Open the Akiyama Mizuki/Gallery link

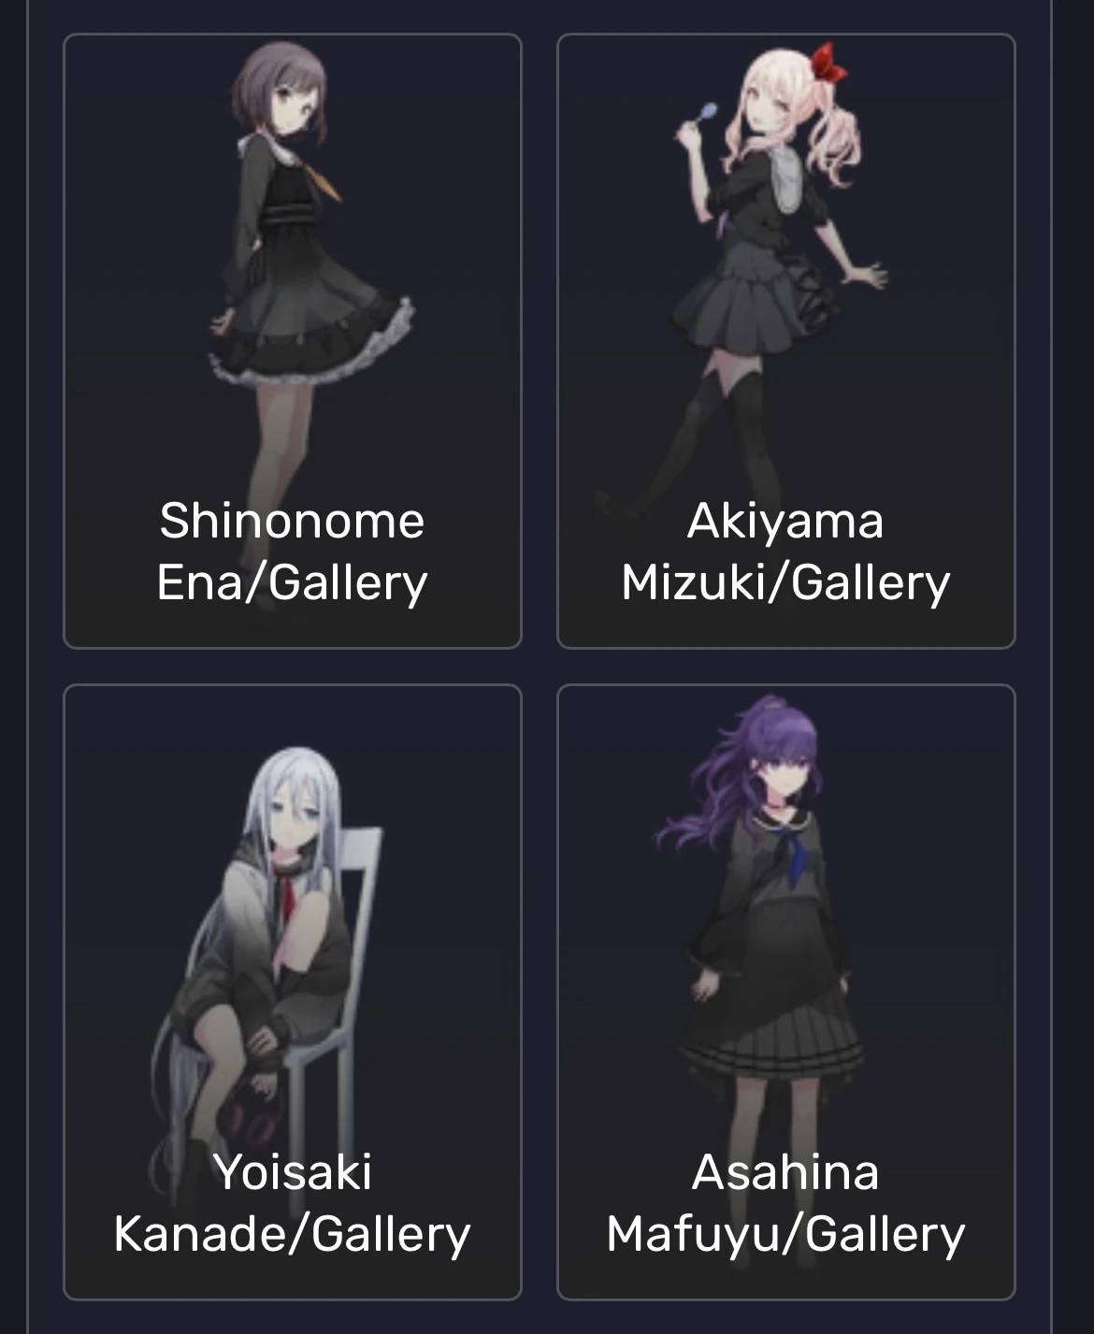coord(785,552)
